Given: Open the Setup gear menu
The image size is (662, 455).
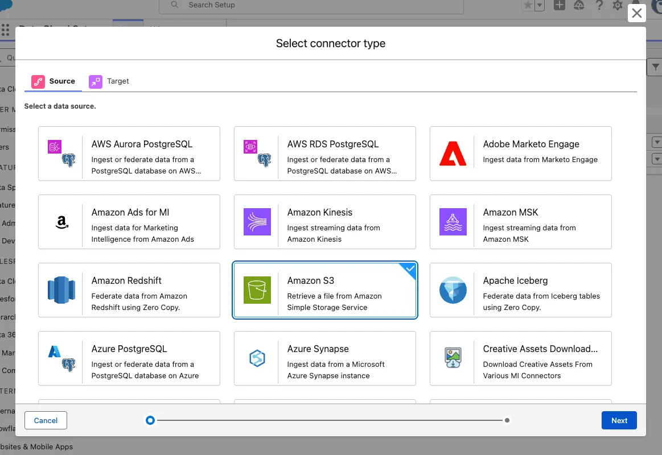Looking at the screenshot, I should pos(618,5).
